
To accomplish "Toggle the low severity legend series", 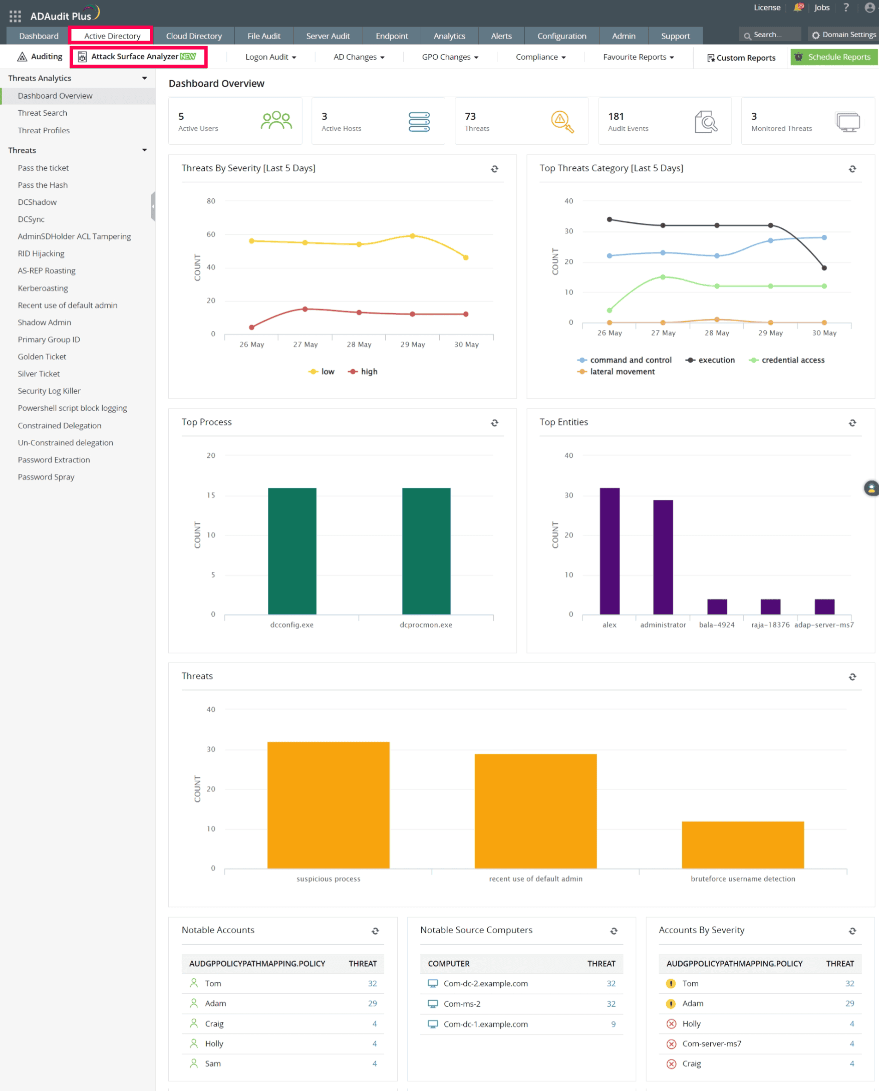I will pos(322,372).
